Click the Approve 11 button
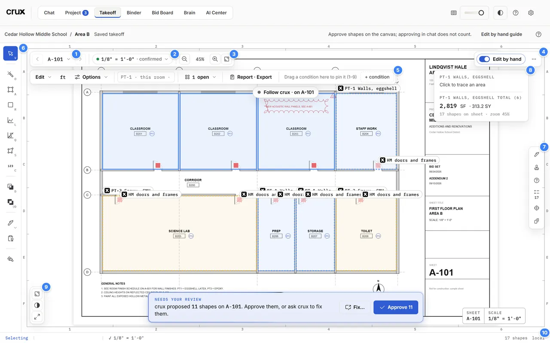 pos(396,307)
